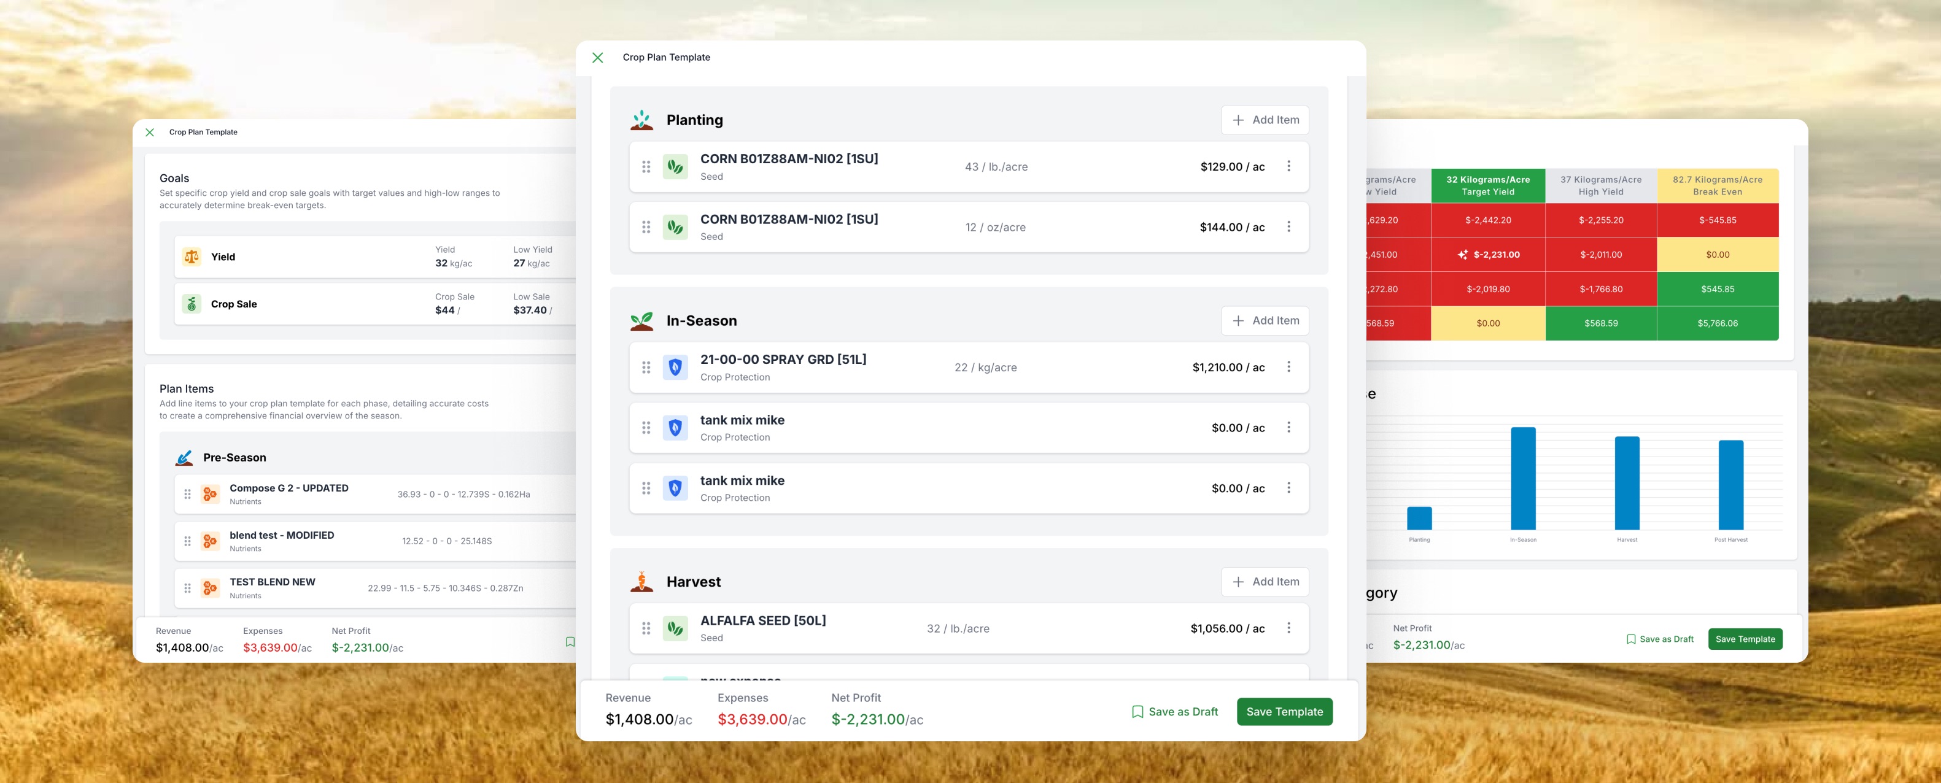
Task: Close the center Crop Plan Template dialog
Action: pyautogui.click(x=597, y=57)
